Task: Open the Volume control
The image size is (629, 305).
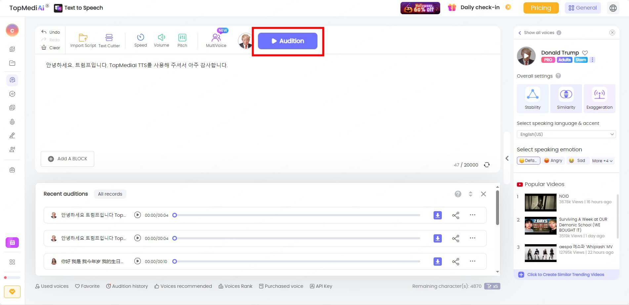Action: [x=161, y=40]
